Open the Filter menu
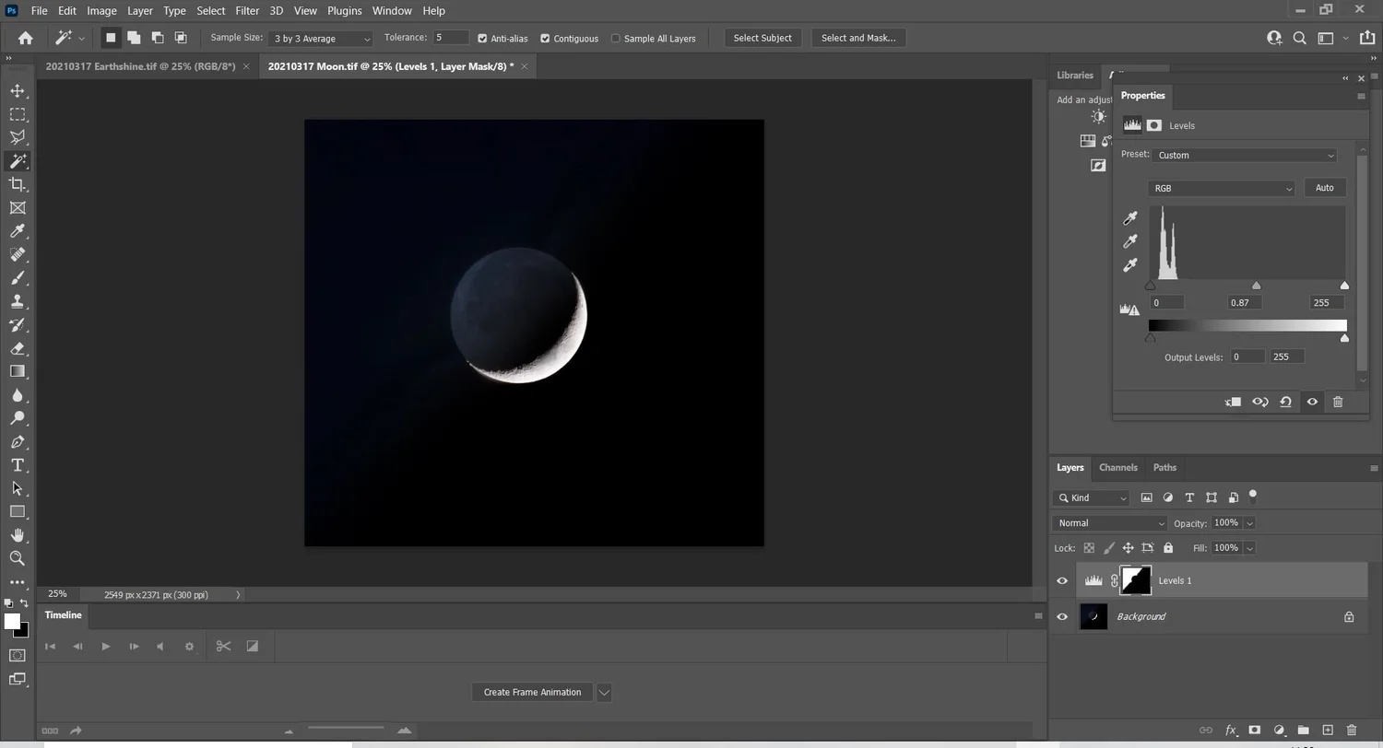The image size is (1383, 748). (x=247, y=10)
